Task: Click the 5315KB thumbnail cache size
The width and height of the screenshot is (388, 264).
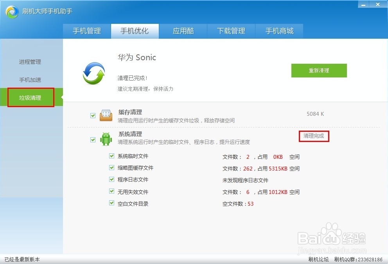Action: [278, 169]
